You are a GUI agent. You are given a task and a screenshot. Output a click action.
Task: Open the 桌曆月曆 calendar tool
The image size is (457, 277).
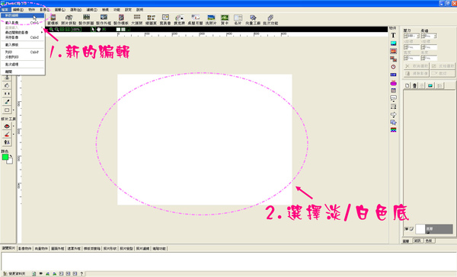pos(195,20)
